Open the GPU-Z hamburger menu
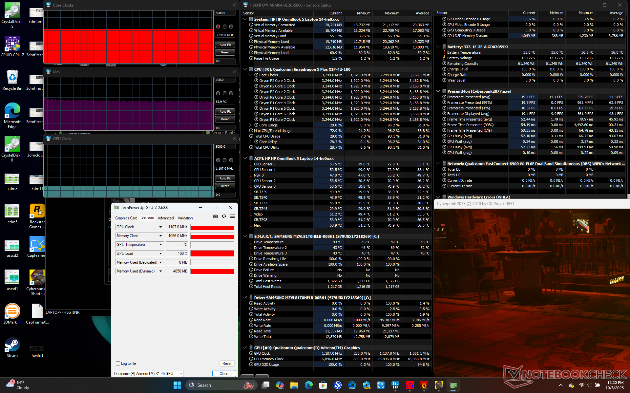Screen dimensions: 630x393 tap(232, 216)
